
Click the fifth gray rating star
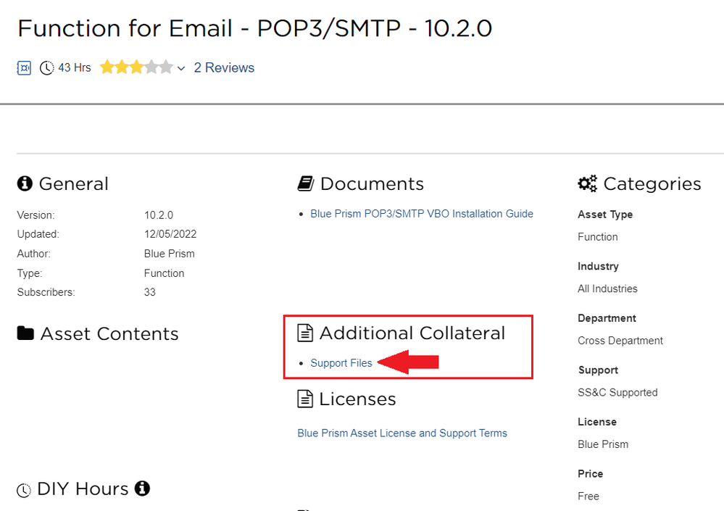tap(166, 67)
